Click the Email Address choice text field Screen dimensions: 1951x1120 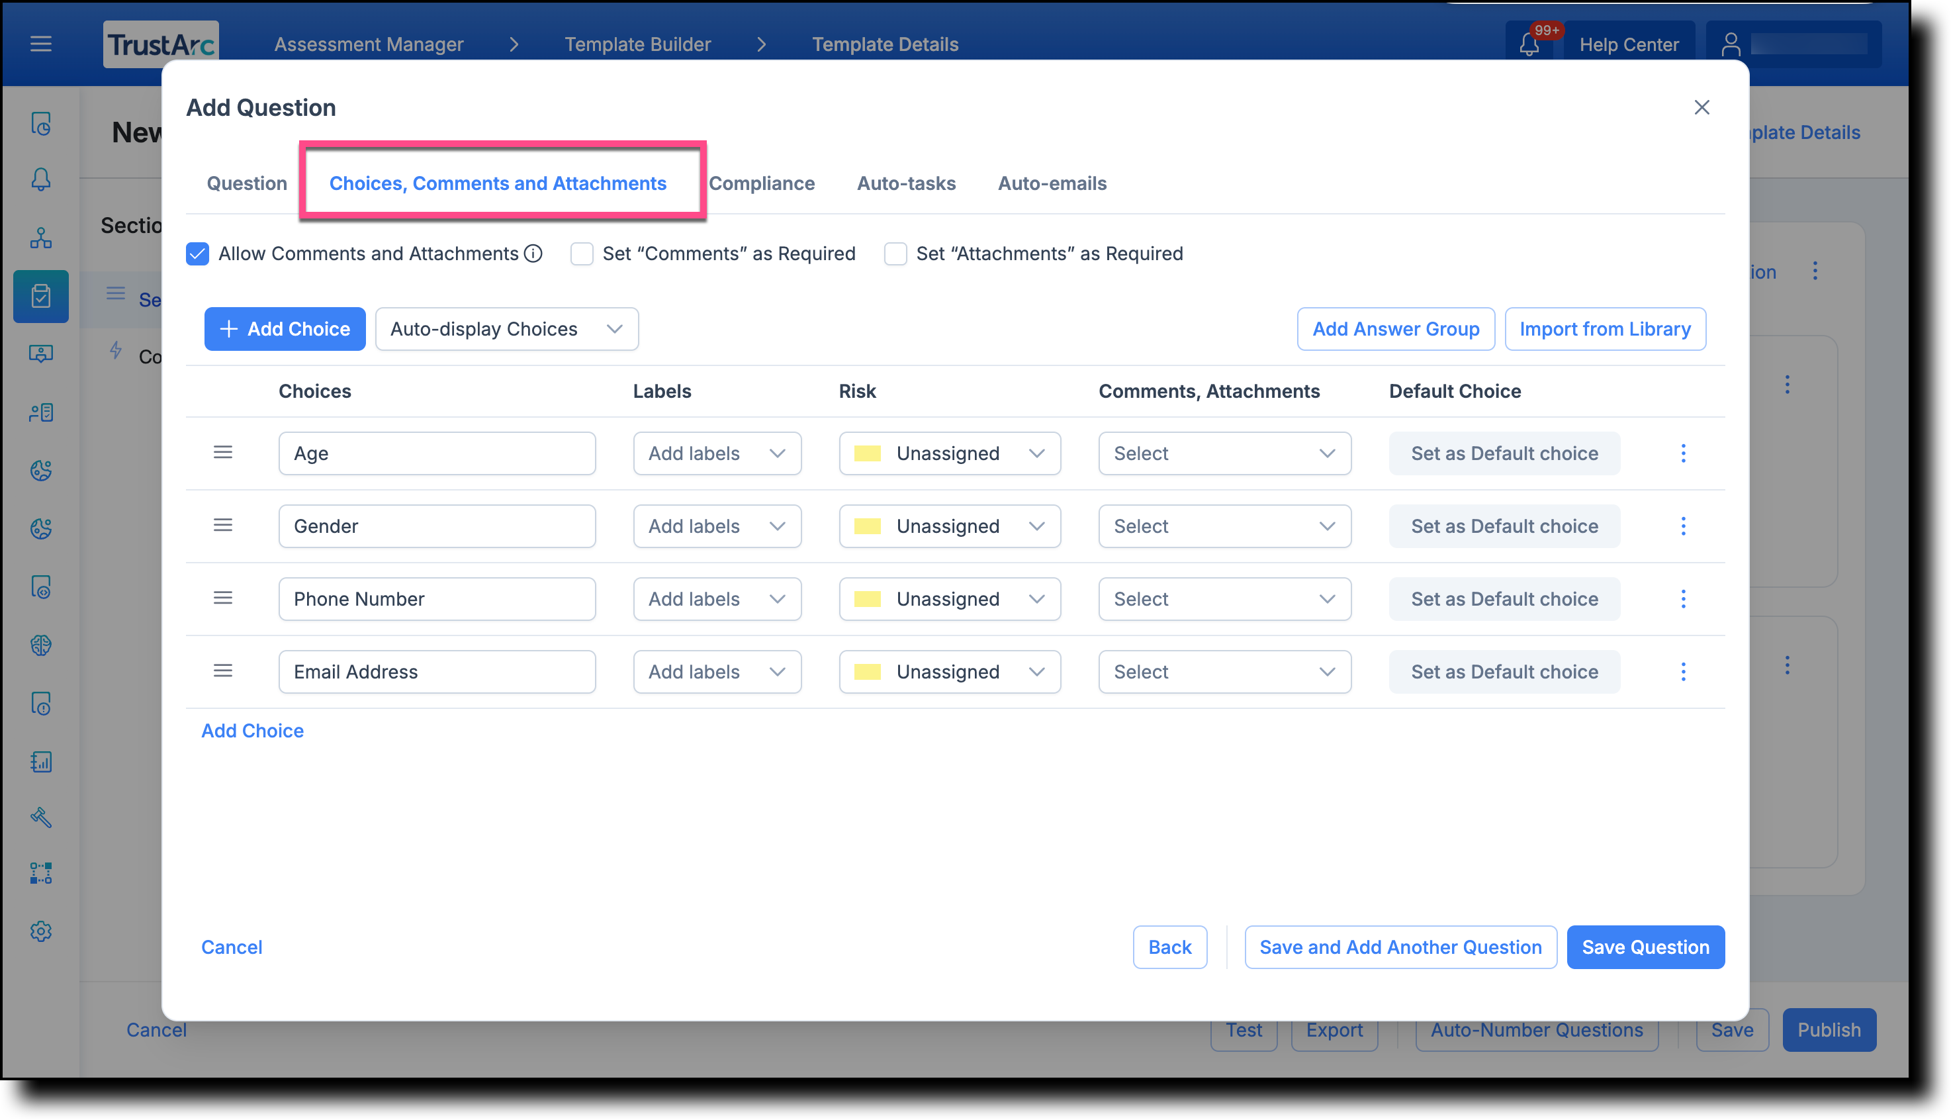[437, 672]
